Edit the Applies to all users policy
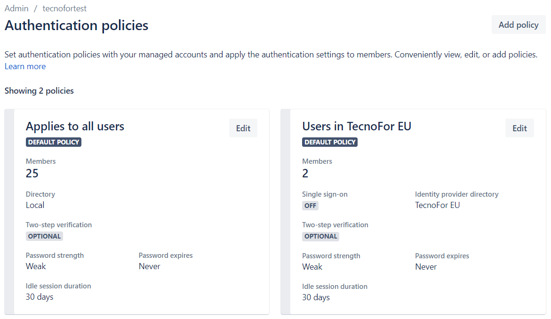This screenshot has height=319, width=551. pos(243,128)
